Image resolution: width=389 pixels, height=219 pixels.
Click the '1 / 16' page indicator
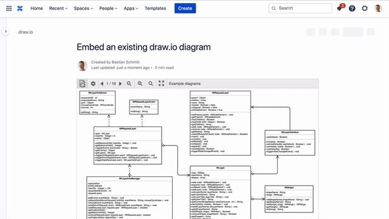[x=111, y=84]
